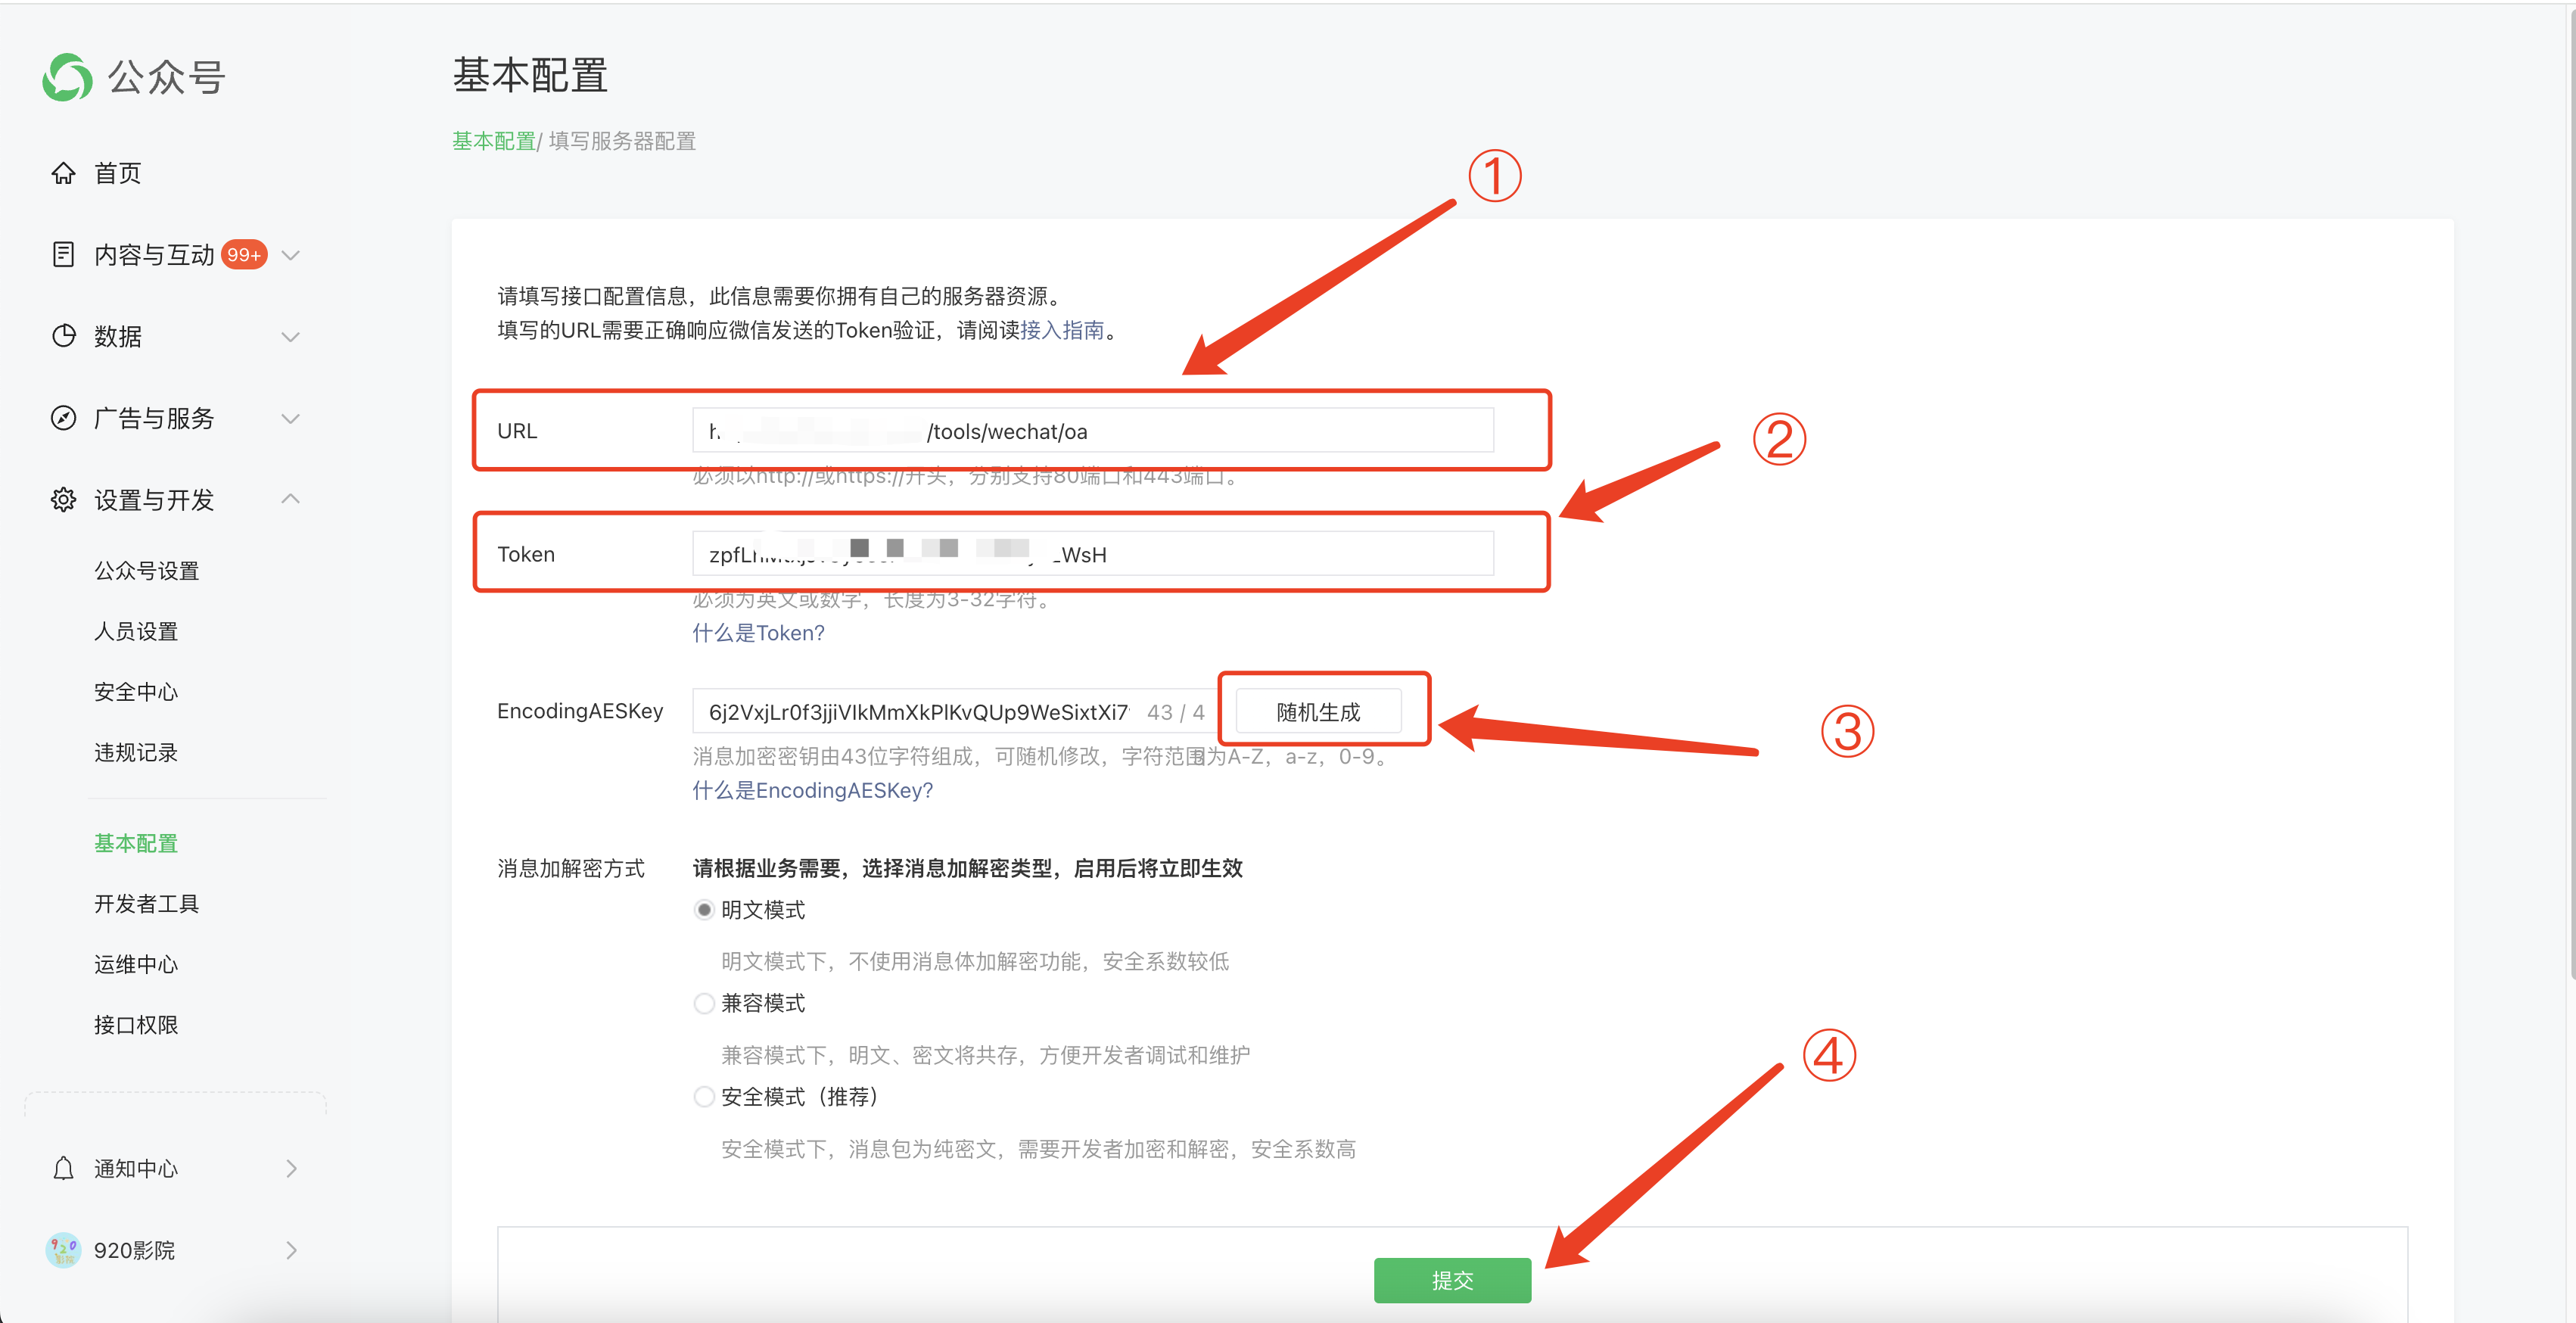Open the 数据 pie chart icon
The height and width of the screenshot is (1323, 2576).
[63, 336]
